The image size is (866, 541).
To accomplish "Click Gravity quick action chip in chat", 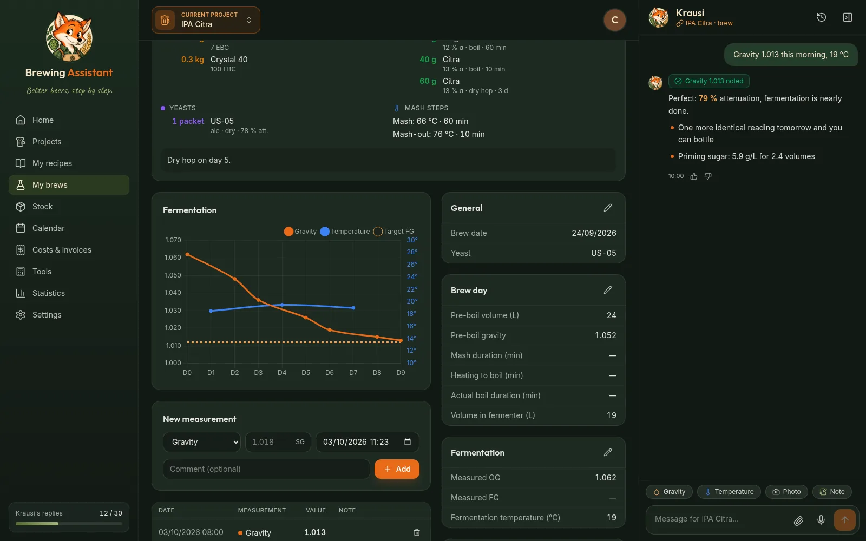I will tap(669, 492).
